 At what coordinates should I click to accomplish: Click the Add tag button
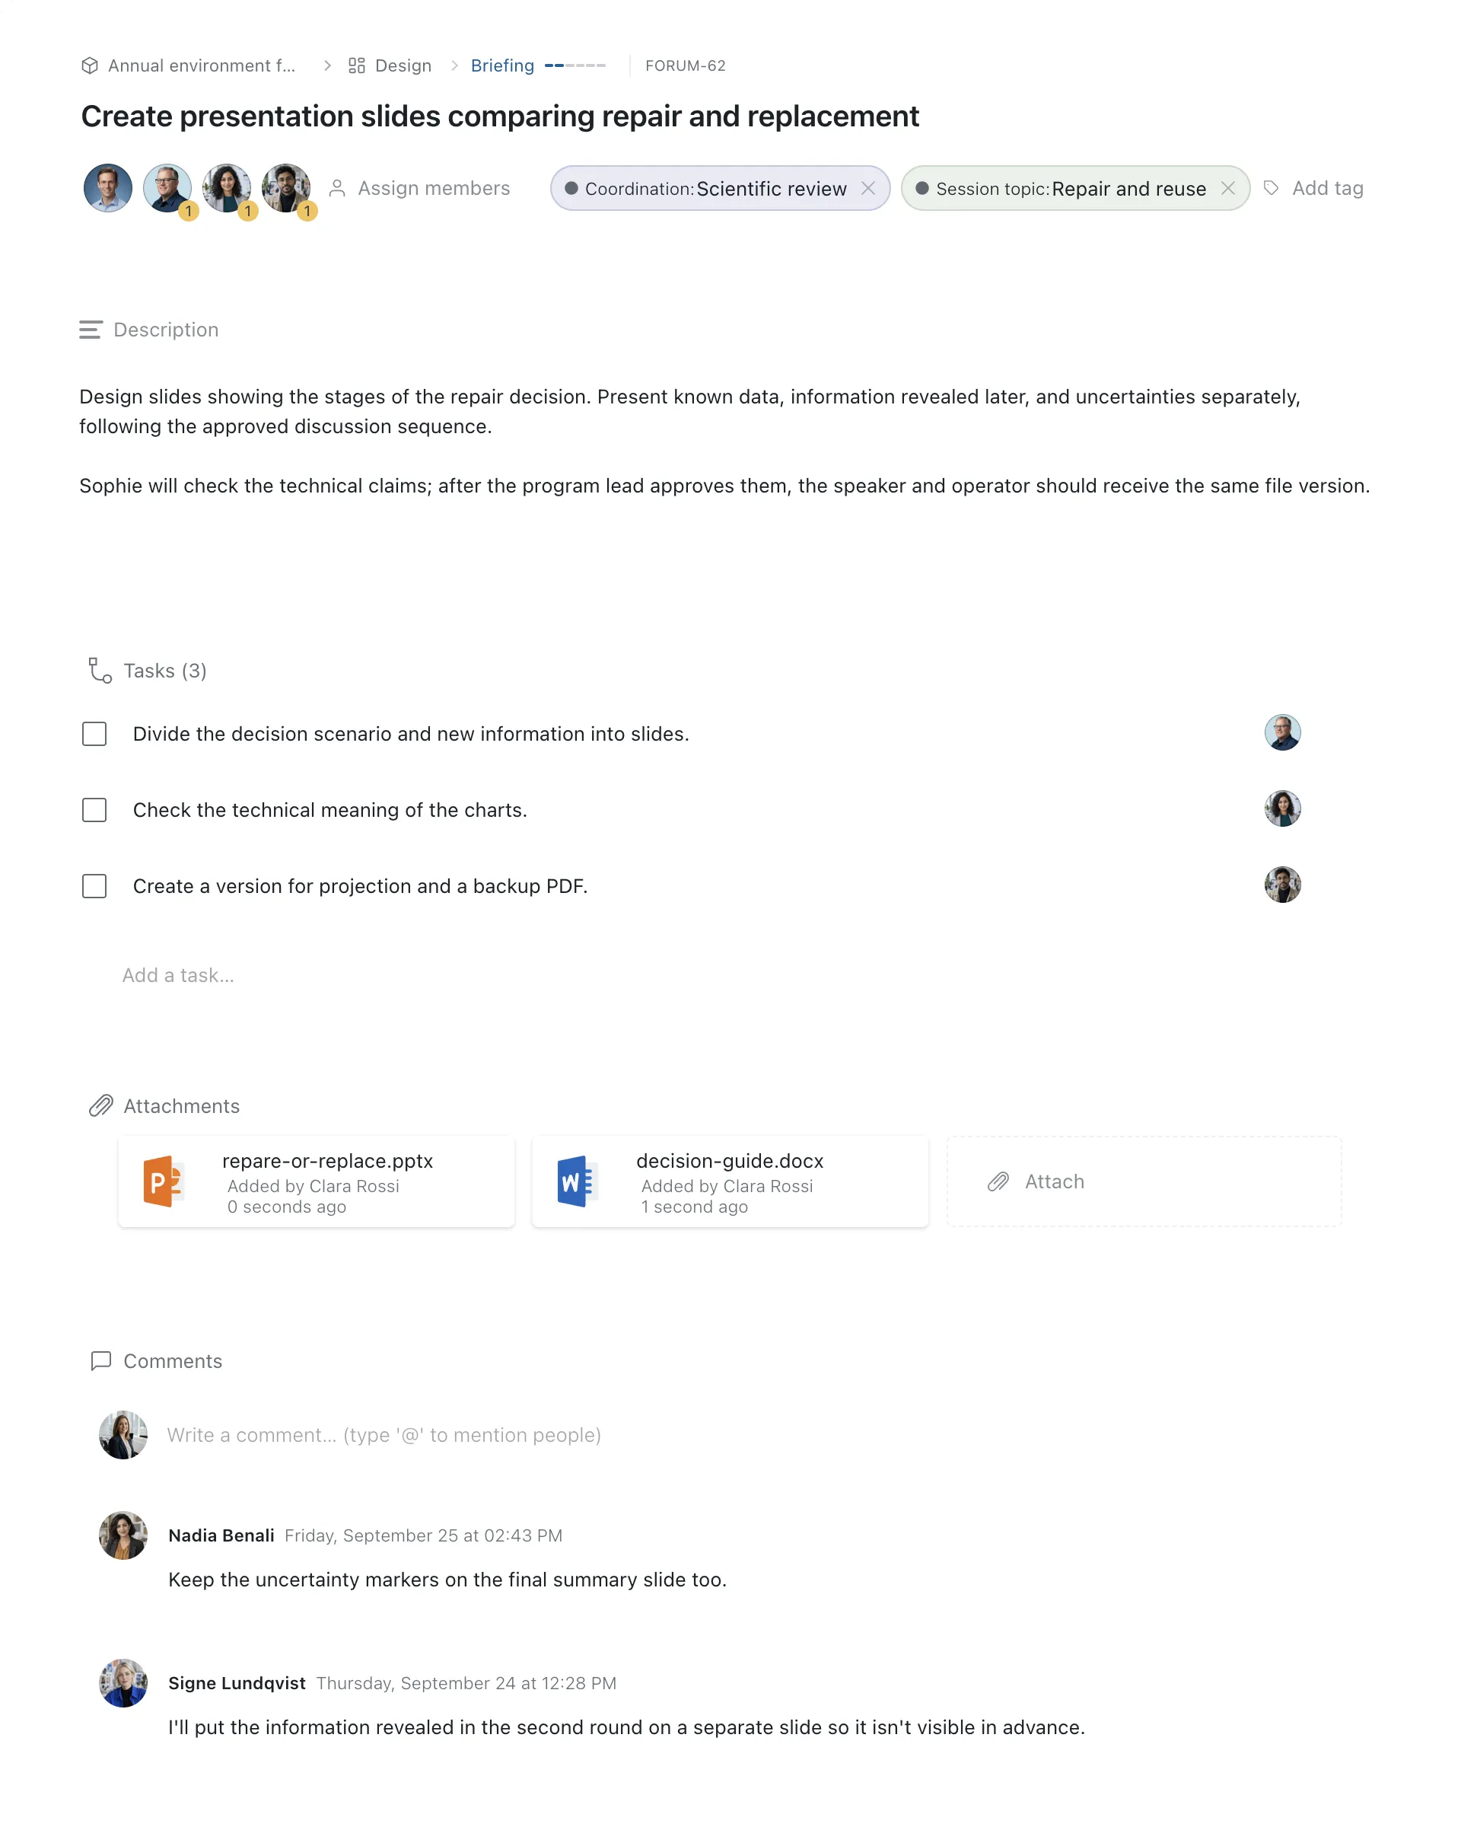tap(1327, 188)
